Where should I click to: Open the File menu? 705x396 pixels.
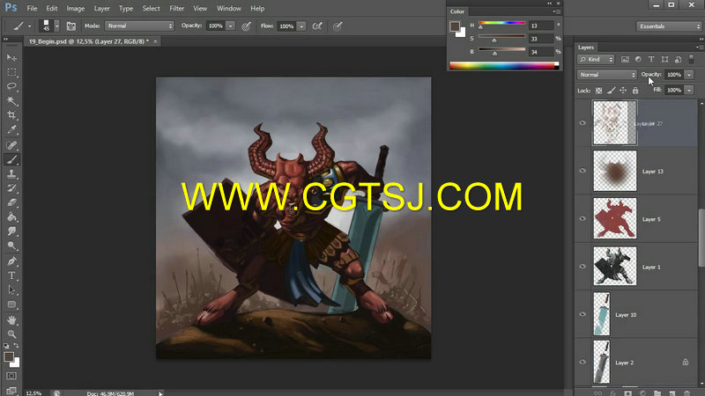point(32,9)
